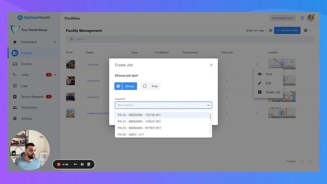Select View in the context menu
This screenshot has height=184, width=327.
coord(268,74)
